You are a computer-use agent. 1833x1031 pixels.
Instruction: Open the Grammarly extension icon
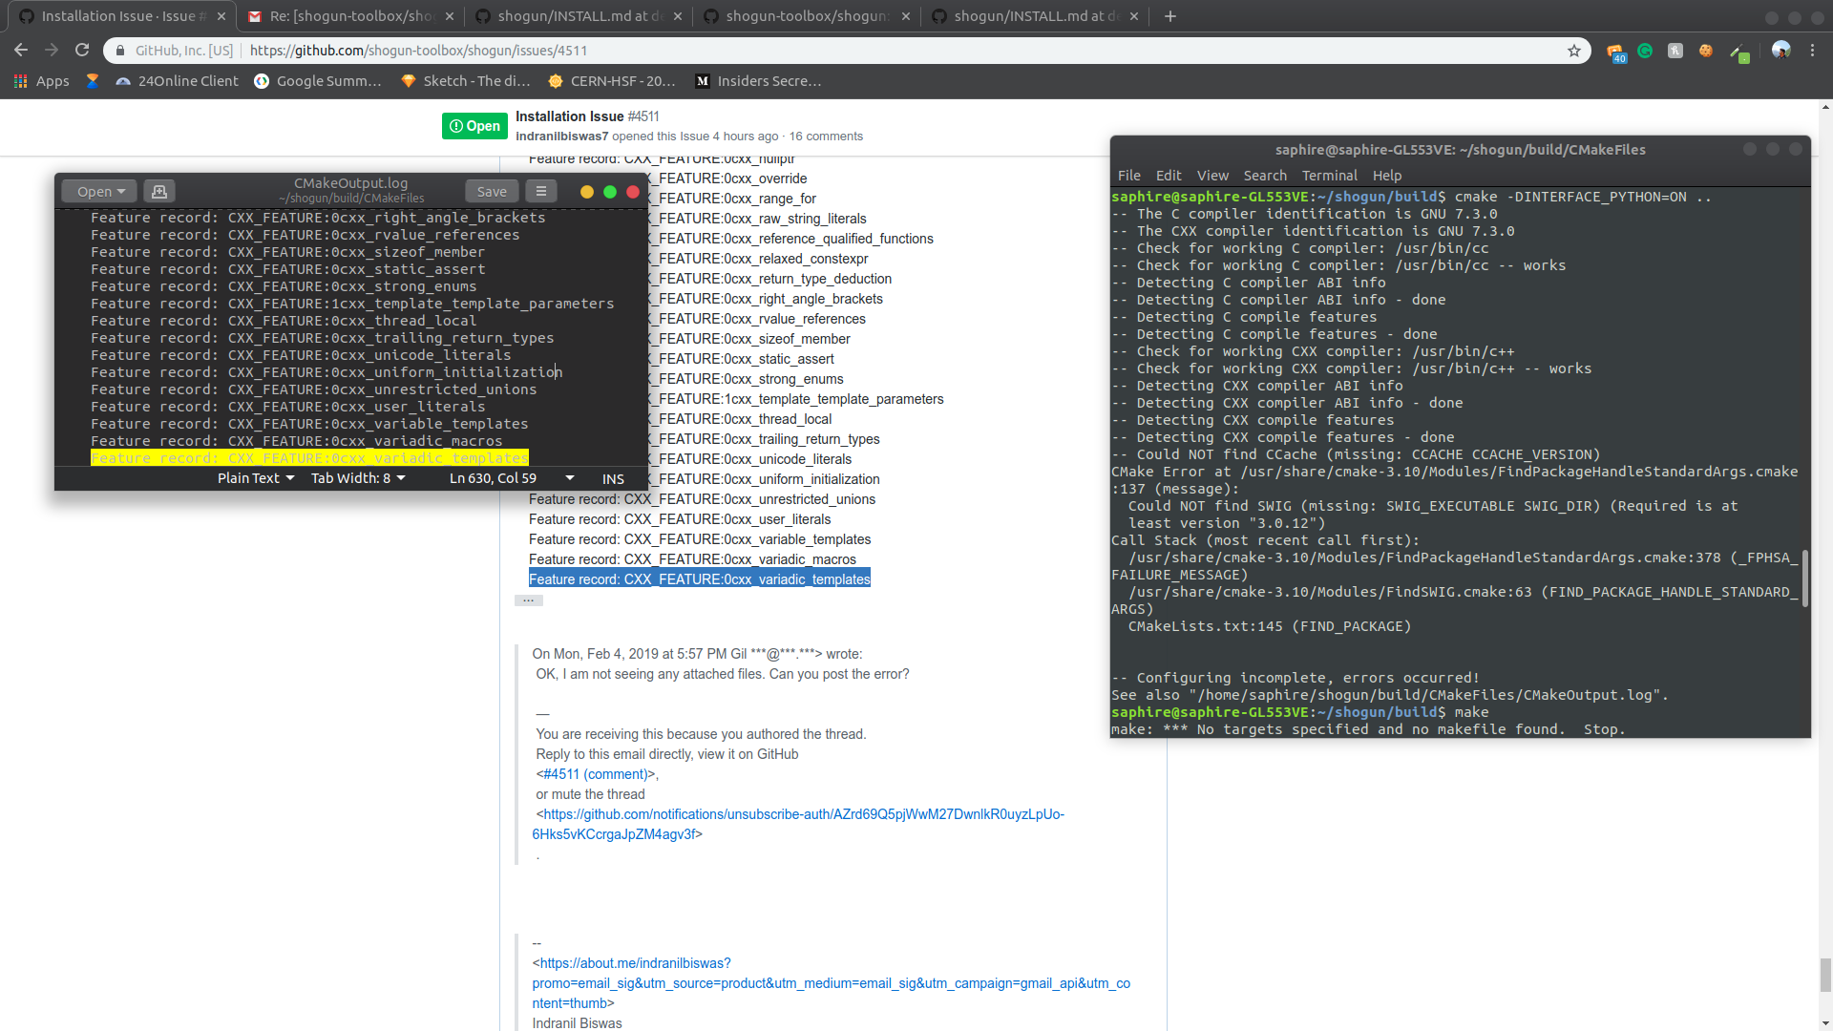1645,51
